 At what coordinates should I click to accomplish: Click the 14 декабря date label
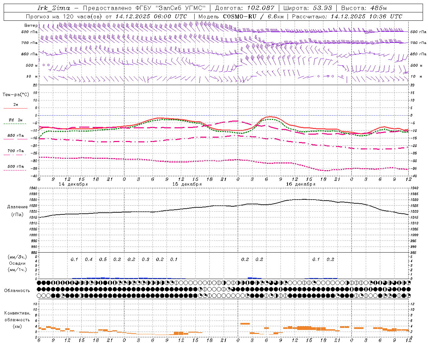[73, 184]
